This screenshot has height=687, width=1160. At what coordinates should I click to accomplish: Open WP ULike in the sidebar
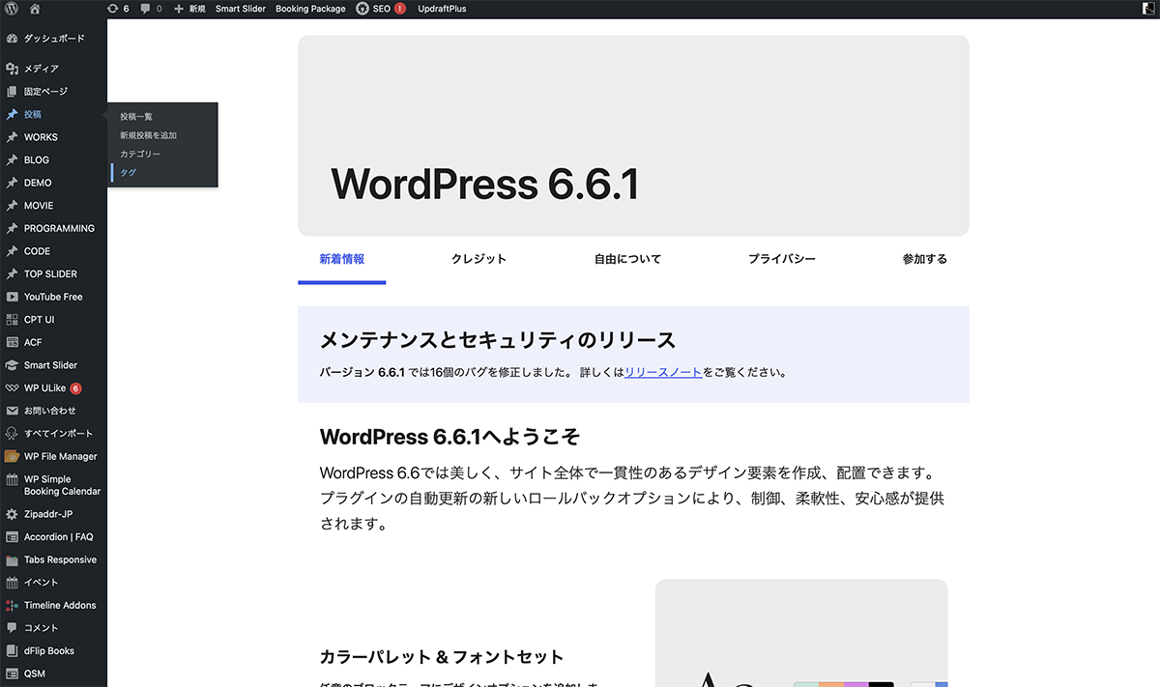click(44, 388)
